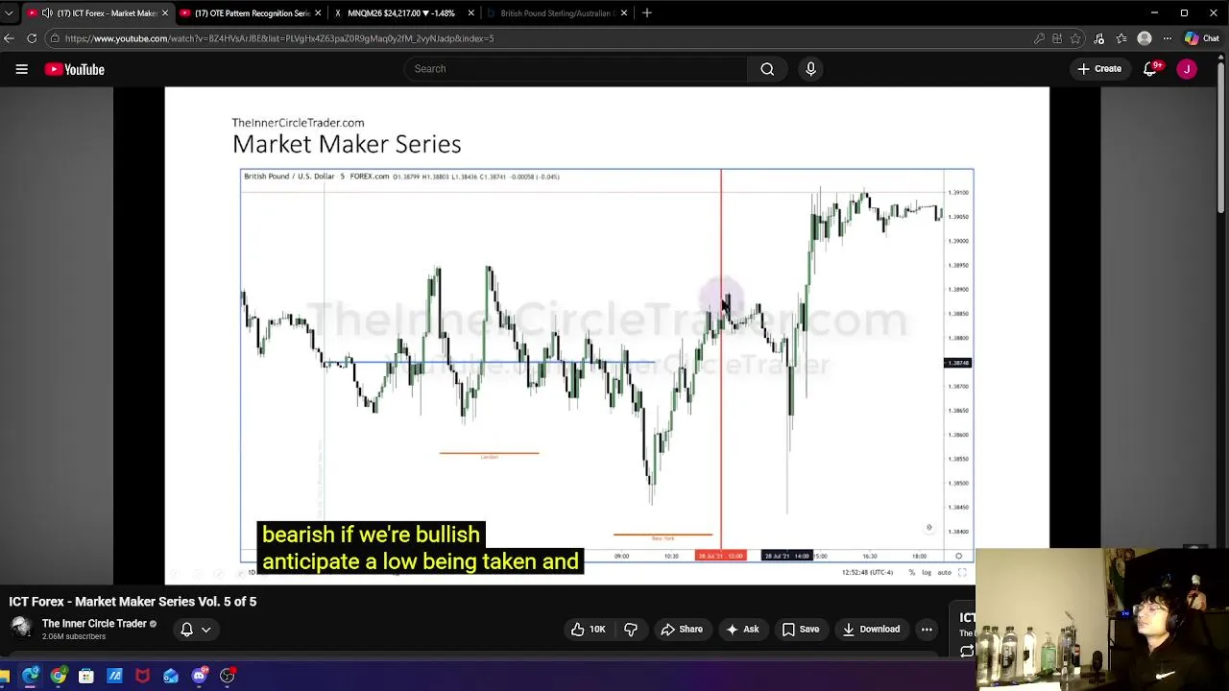Expand the tab actions chevron menu

click(x=9, y=13)
